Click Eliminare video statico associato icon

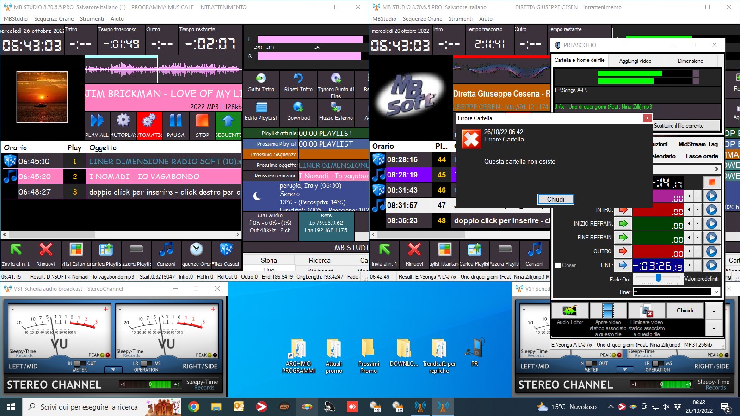[x=646, y=311]
